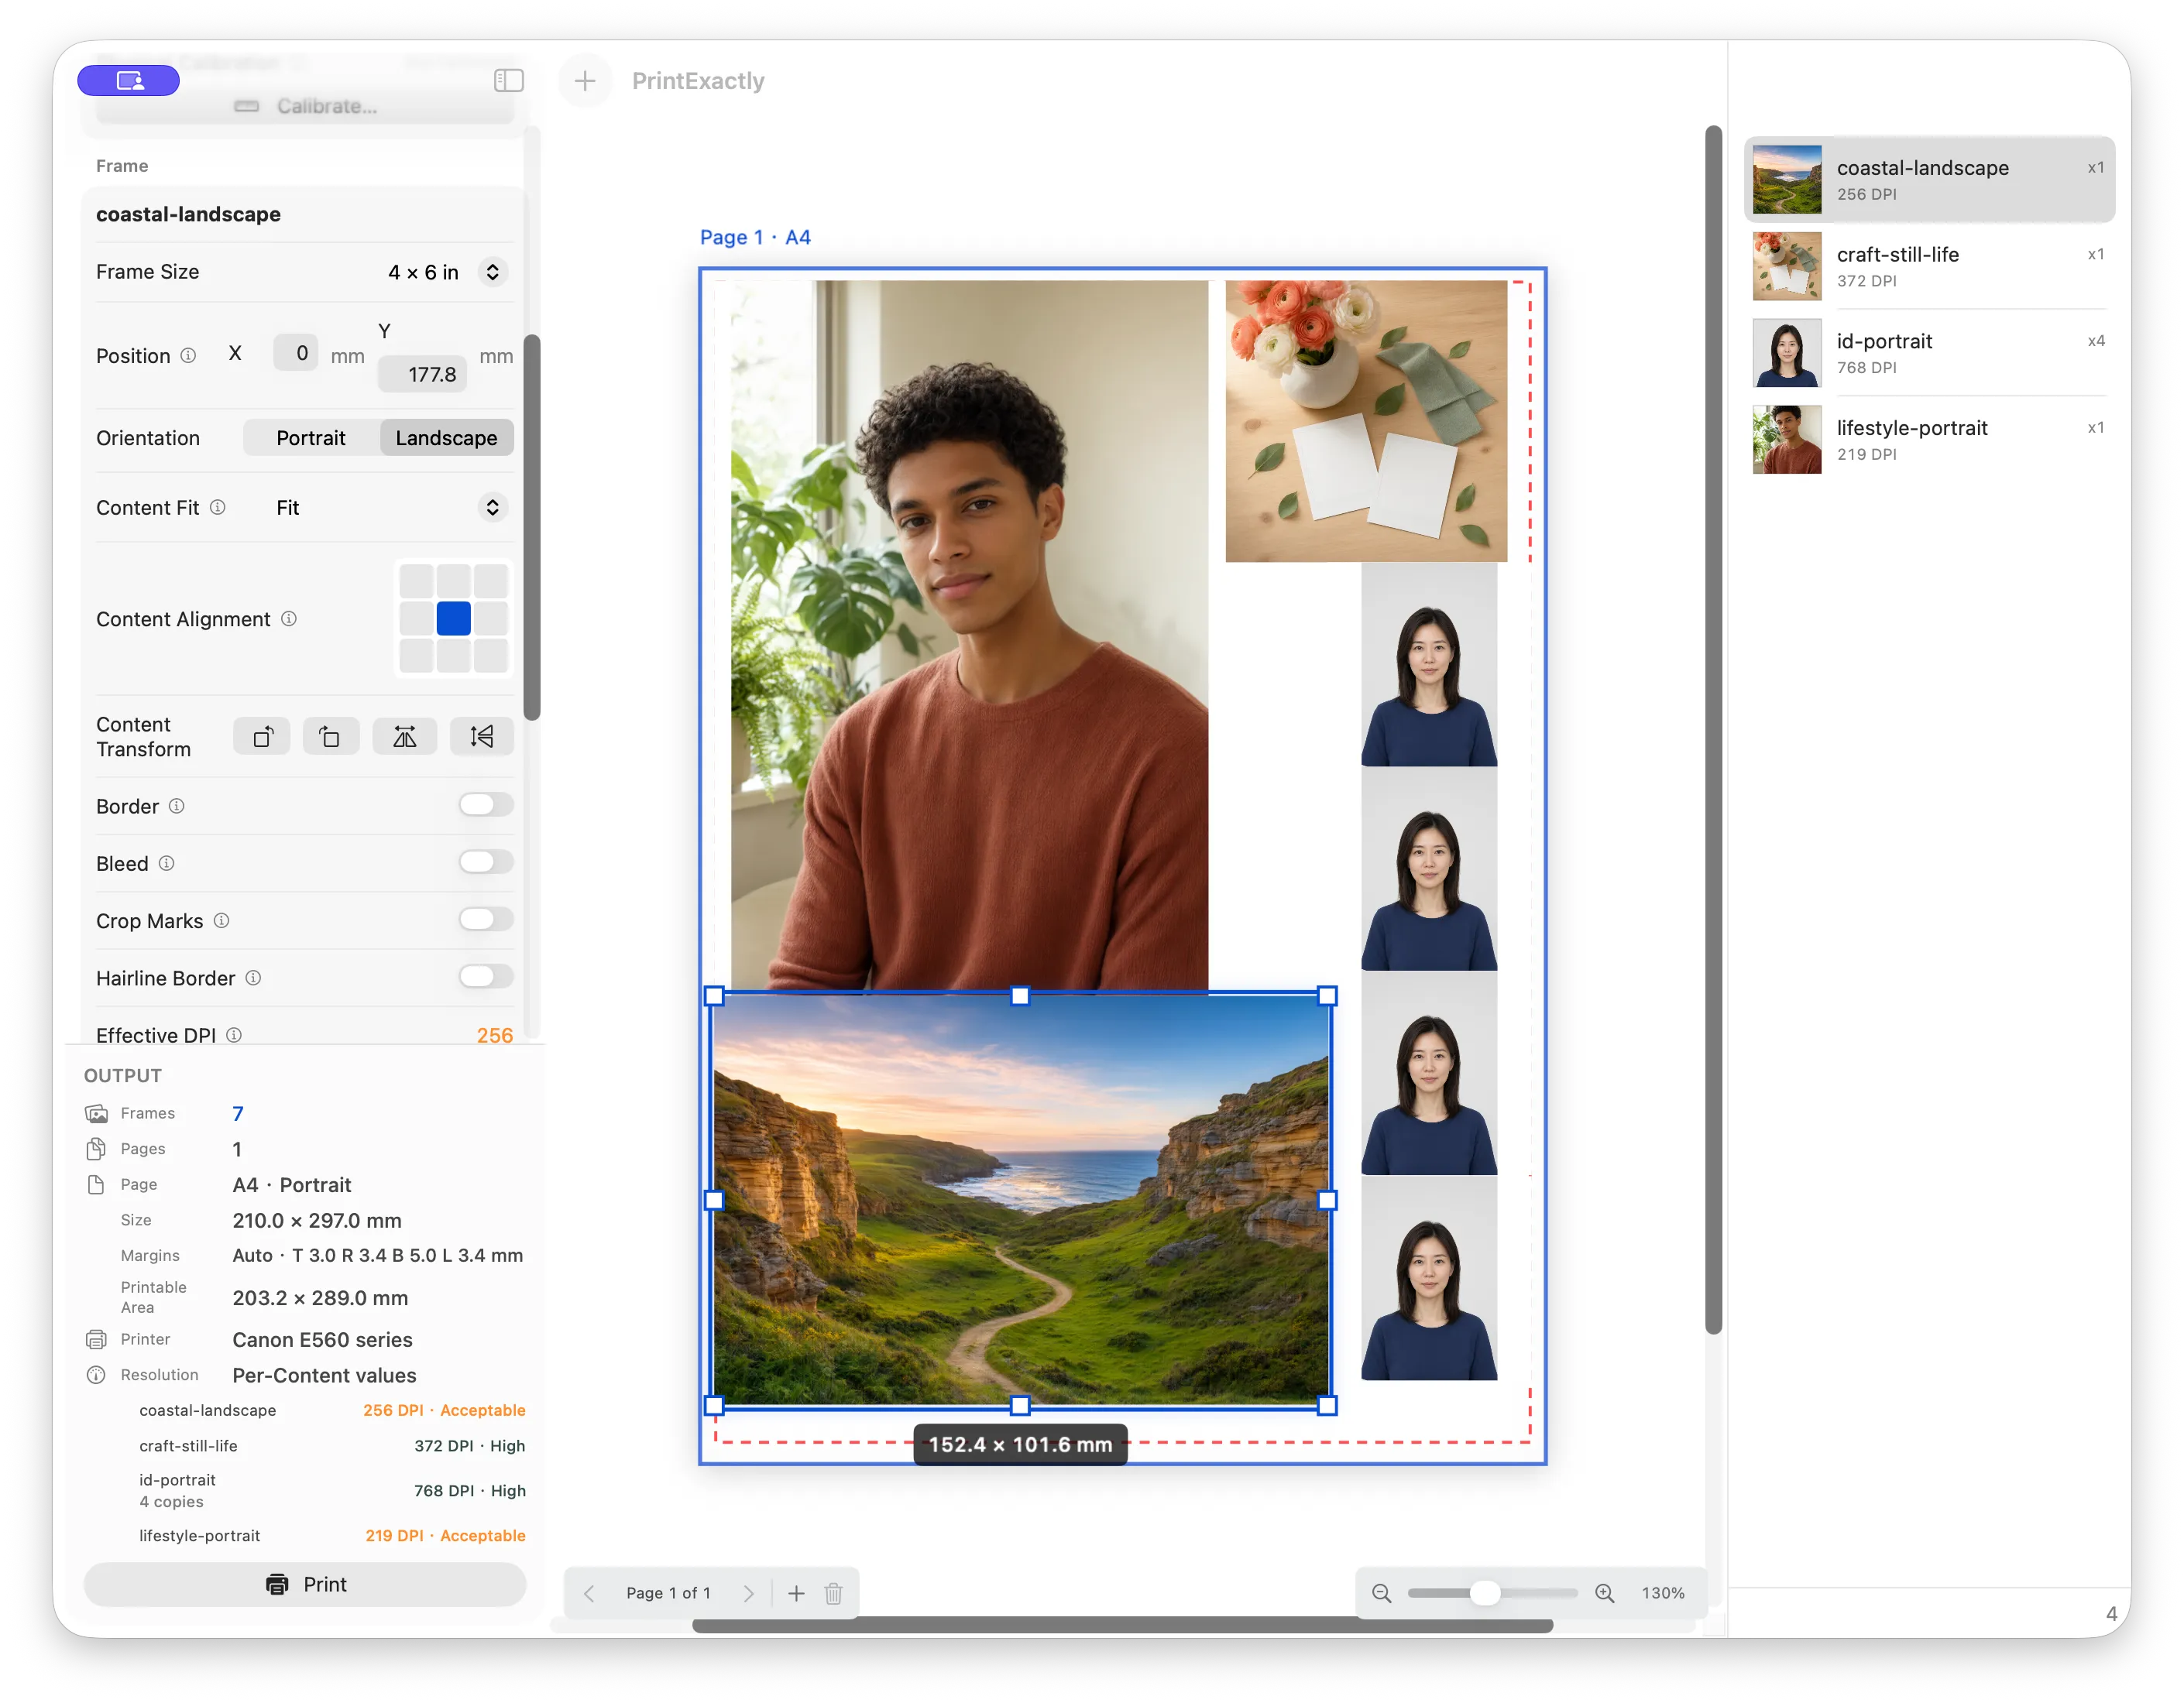Show Content Alignment info tooltip
This screenshot has height=1703, width=2184.
point(289,618)
